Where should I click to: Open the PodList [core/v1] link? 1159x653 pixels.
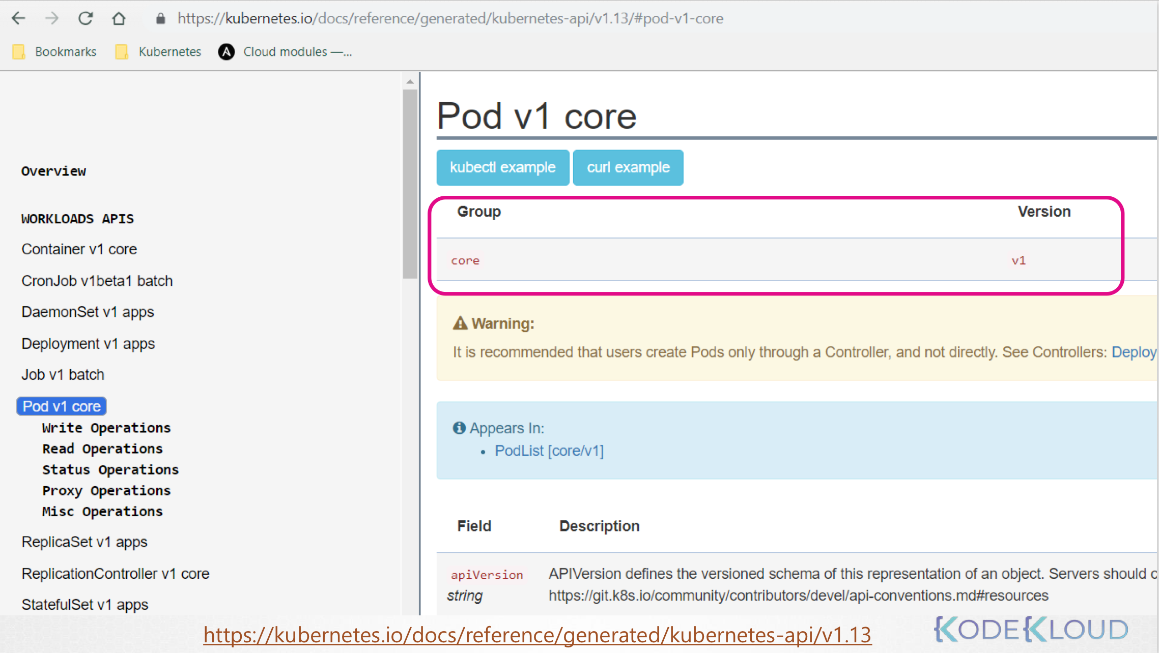click(549, 451)
